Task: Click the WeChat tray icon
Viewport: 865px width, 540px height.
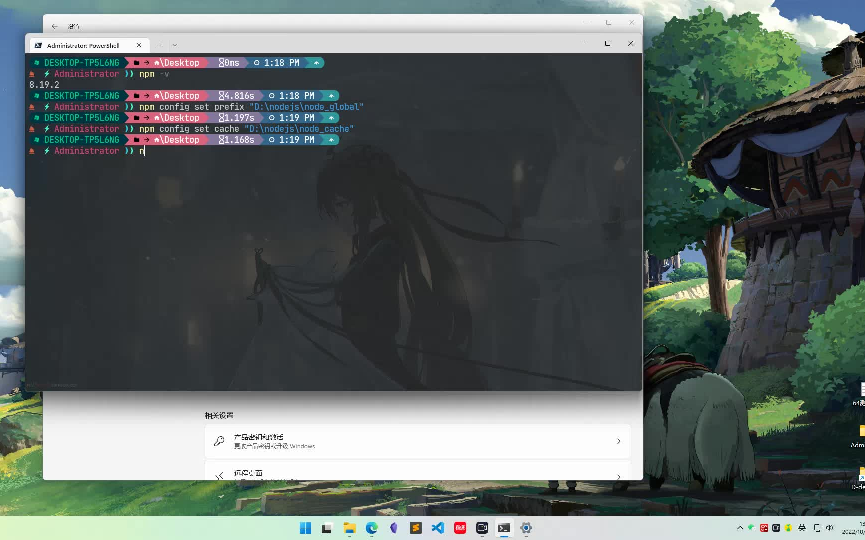Action: 751,527
